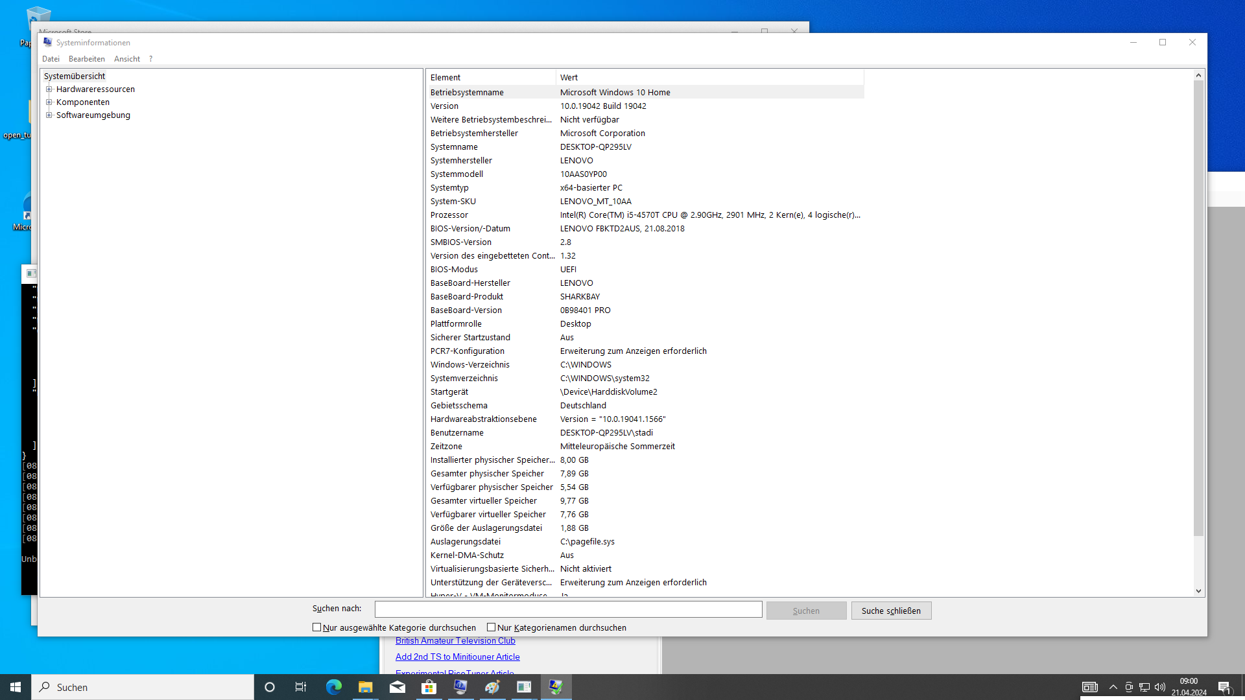Image resolution: width=1245 pixels, height=700 pixels.
Task: Open Add 2nd TS to Minitiouner Article link
Action: [457, 657]
